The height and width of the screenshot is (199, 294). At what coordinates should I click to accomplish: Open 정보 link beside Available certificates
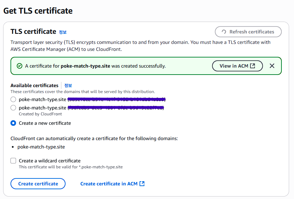point(68,85)
